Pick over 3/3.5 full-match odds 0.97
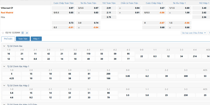The width and height of the screenshot is (210, 105). [88, 8]
